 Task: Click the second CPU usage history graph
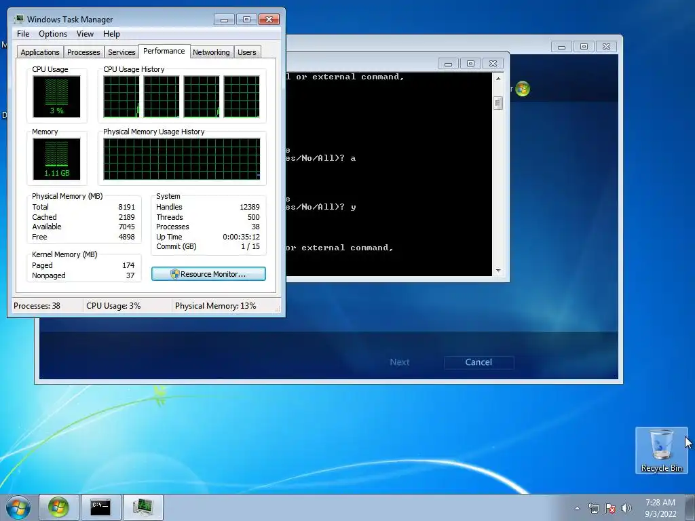(x=162, y=96)
